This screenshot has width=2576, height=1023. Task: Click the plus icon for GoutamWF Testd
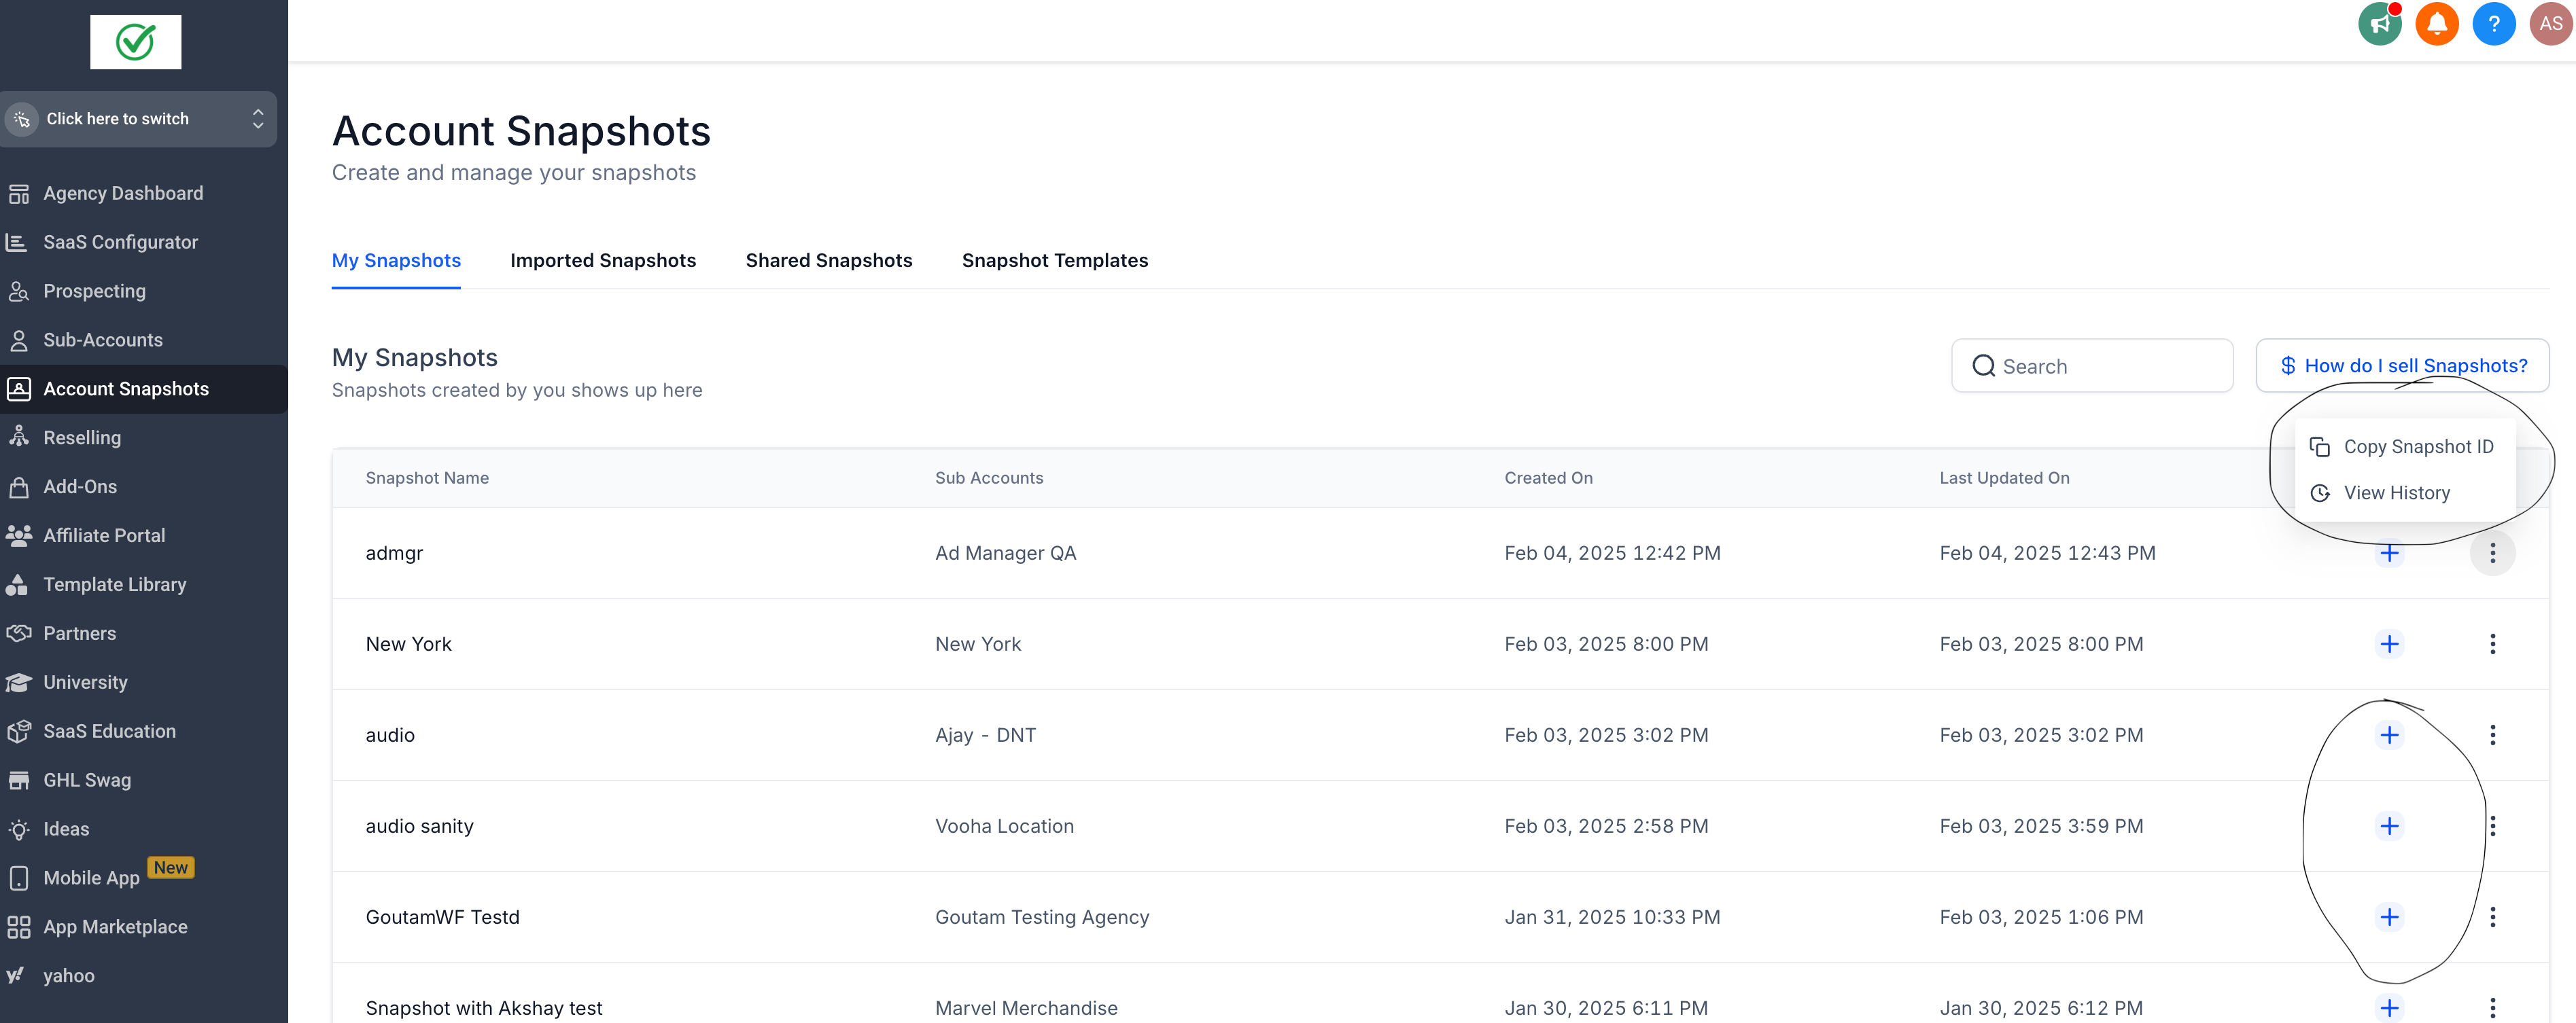[2389, 917]
